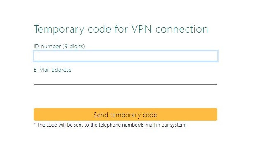
Task: Click the text caret inside ID field
Action: [x=39, y=56]
